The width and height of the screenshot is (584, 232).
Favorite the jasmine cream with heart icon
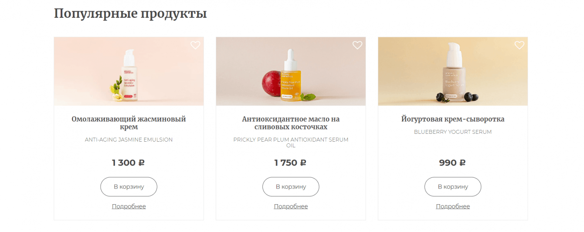coord(195,45)
